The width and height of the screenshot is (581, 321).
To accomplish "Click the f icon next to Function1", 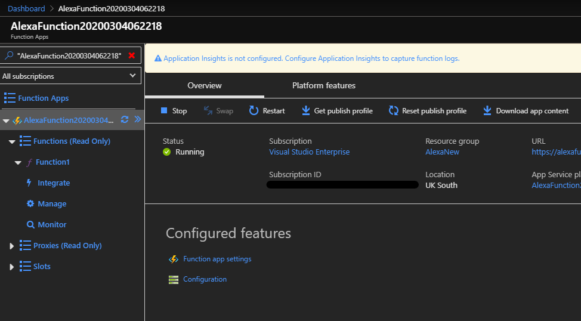I will pos(29,162).
